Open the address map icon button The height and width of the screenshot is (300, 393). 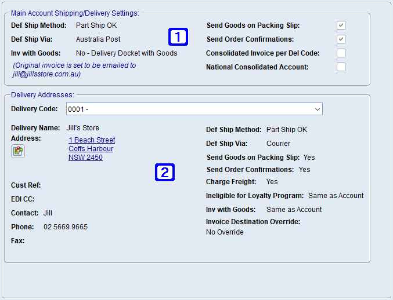(18, 151)
